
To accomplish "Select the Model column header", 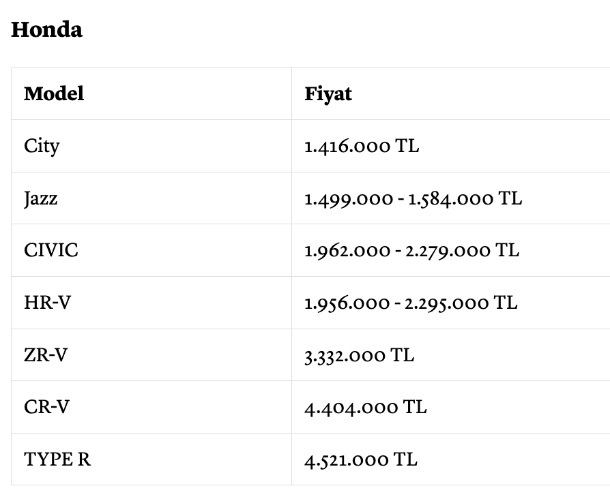I will (54, 93).
